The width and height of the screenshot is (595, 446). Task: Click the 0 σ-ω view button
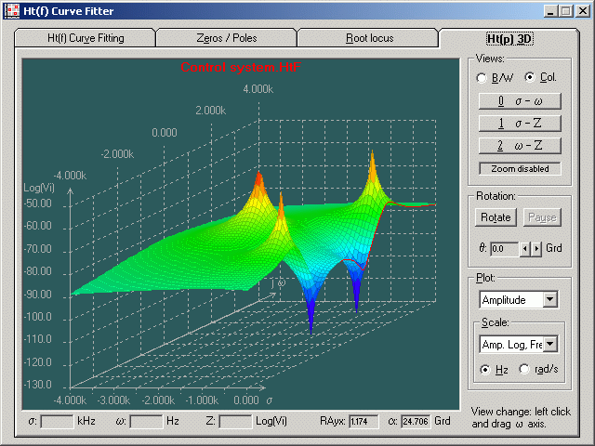(520, 101)
